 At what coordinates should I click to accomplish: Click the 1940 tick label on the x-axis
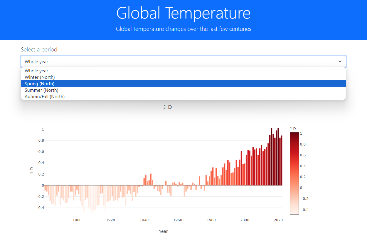(144, 220)
